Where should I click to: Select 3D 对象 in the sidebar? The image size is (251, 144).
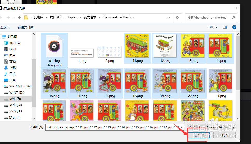(x=12, y=43)
